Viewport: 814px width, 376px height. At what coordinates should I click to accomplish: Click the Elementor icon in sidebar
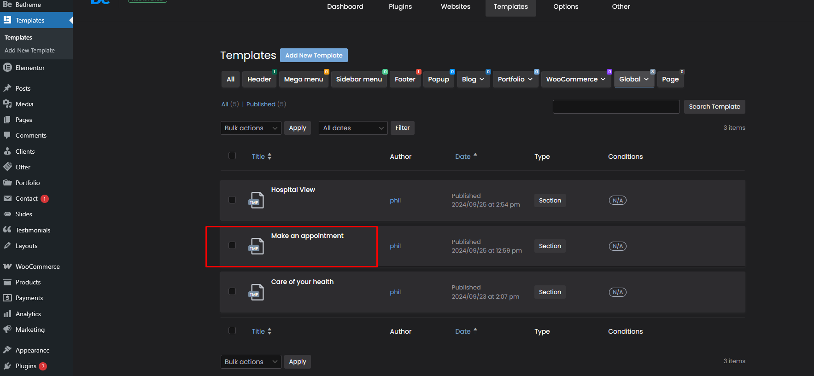[x=7, y=68]
